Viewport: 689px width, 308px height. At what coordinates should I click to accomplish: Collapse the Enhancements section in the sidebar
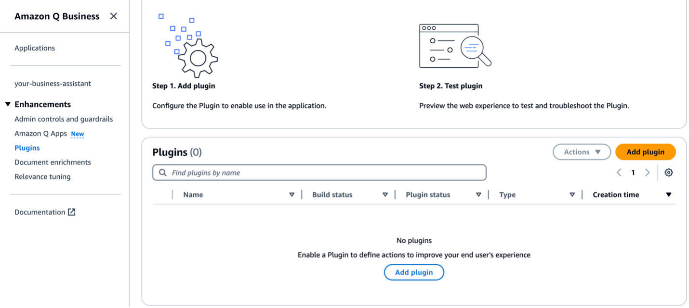tap(8, 104)
